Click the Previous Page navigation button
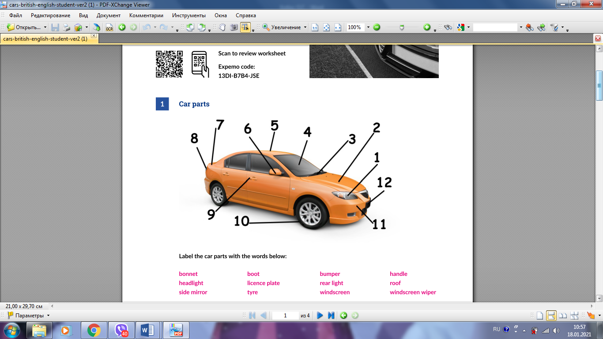 tap(264, 316)
